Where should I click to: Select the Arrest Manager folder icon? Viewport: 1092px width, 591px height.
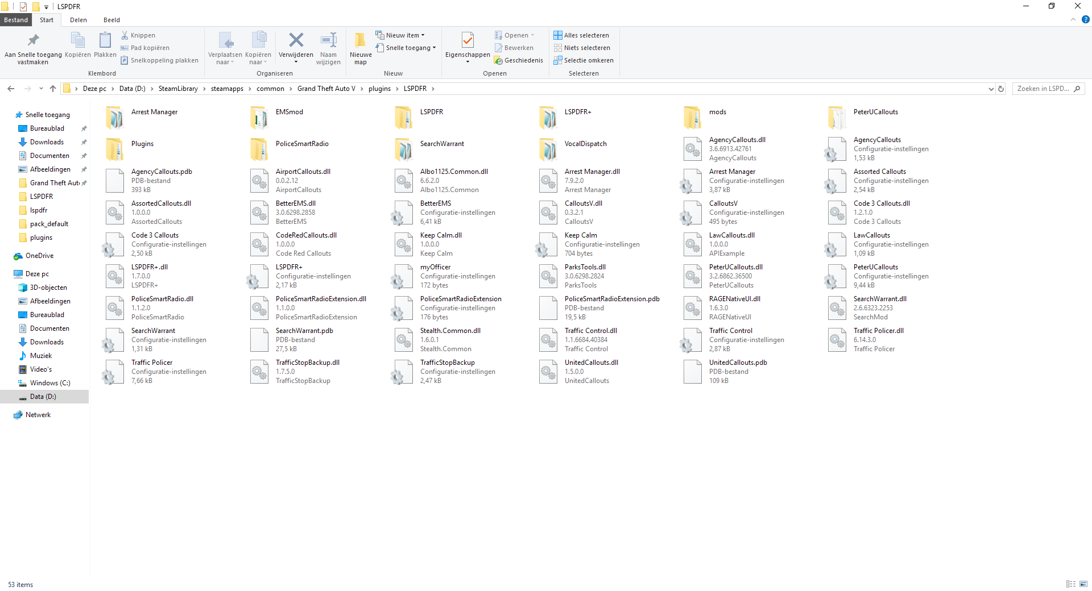click(115, 118)
